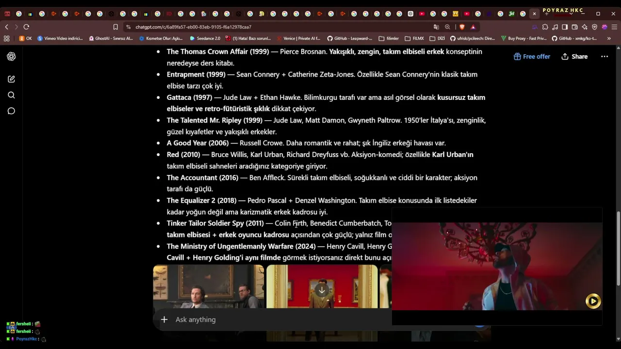Open Venice Private AI bookmark
This screenshot has width=621, height=349.
click(299, 38)
